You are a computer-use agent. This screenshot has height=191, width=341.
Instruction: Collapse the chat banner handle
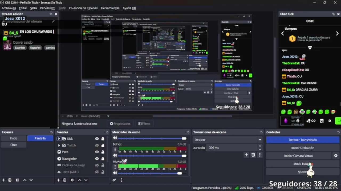(x=310, y=48)
